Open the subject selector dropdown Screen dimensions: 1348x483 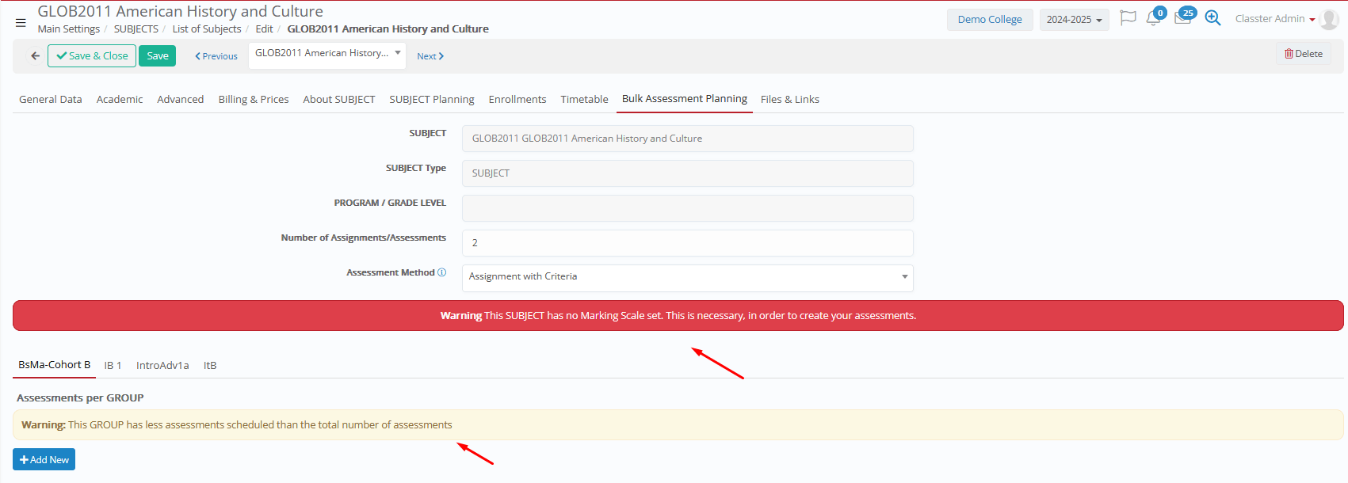(x=326, y=54)
